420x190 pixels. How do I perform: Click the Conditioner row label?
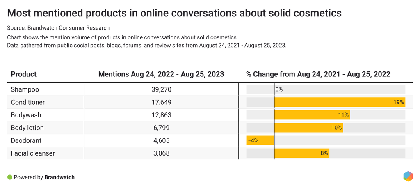(28, 102)
